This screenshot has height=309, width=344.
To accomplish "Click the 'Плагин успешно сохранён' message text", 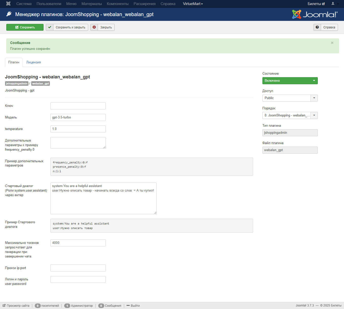I will tap(30, 49).
